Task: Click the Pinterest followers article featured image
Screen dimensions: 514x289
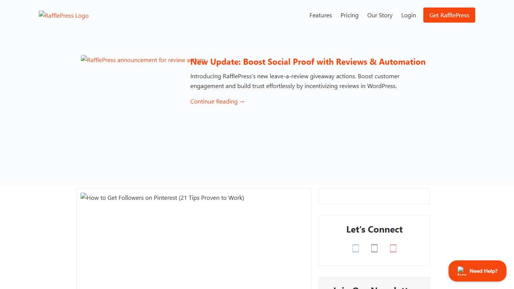Action: [x=162, y=198]
